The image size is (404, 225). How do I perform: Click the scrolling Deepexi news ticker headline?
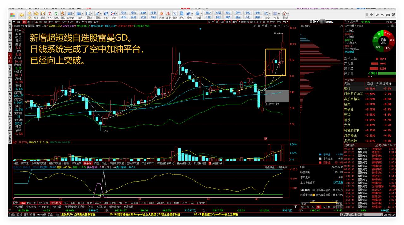(145, 214)
